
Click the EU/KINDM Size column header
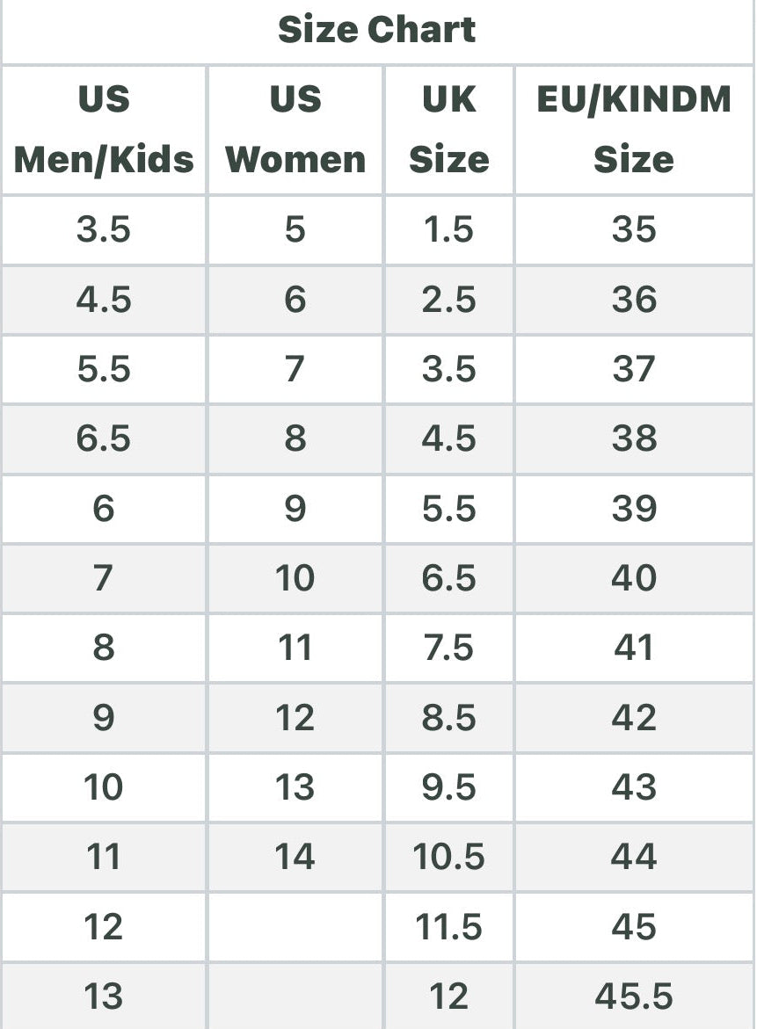tap(634, 129)
